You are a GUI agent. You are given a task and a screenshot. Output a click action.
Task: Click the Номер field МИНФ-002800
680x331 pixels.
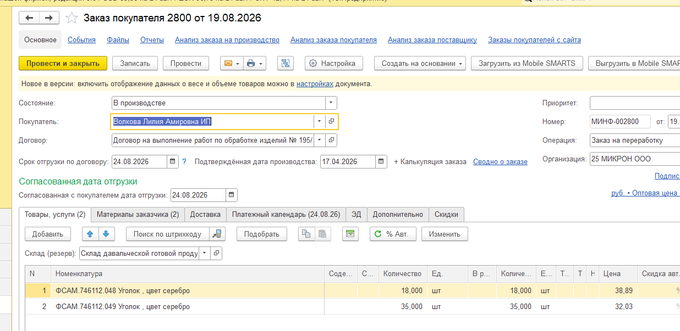620,121
